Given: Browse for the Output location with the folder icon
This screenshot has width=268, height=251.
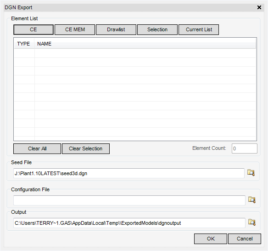Looking at the screenshot, I should click(x=252, y=222).
